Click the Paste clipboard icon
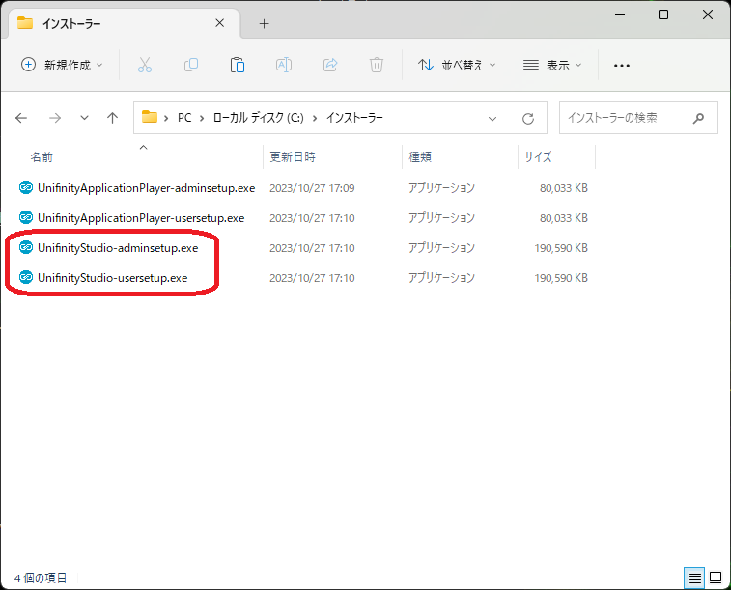 [238, 65]
